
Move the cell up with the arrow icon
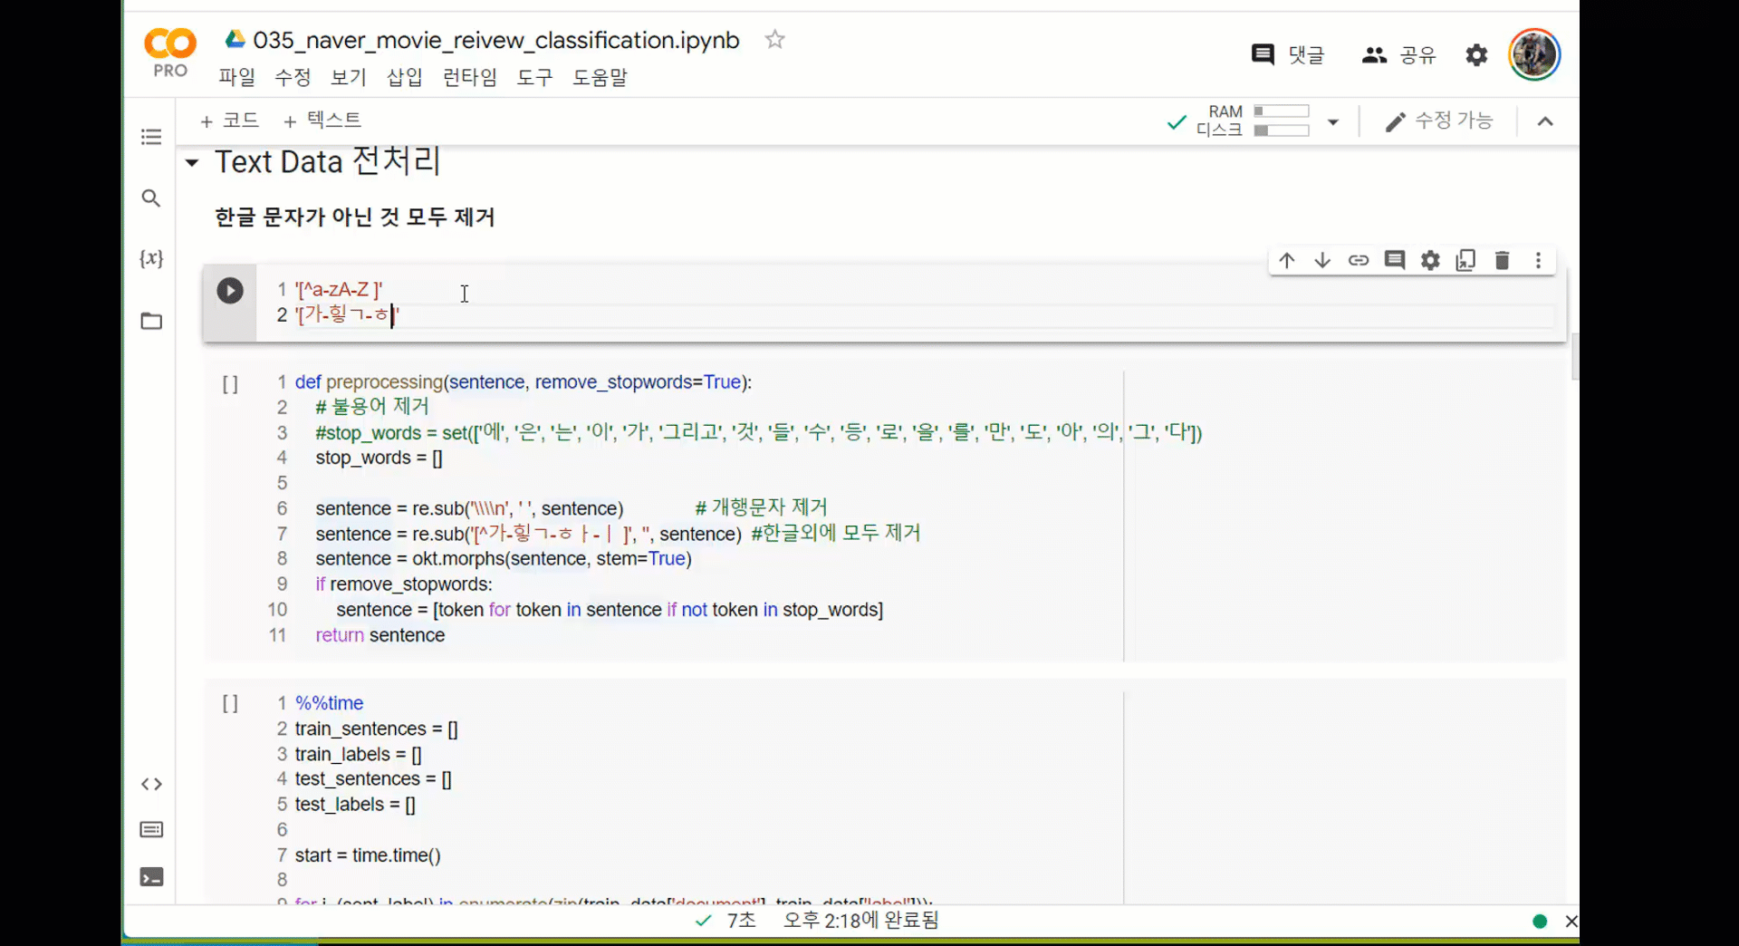pyautogui.click(x=1287, y=261)
